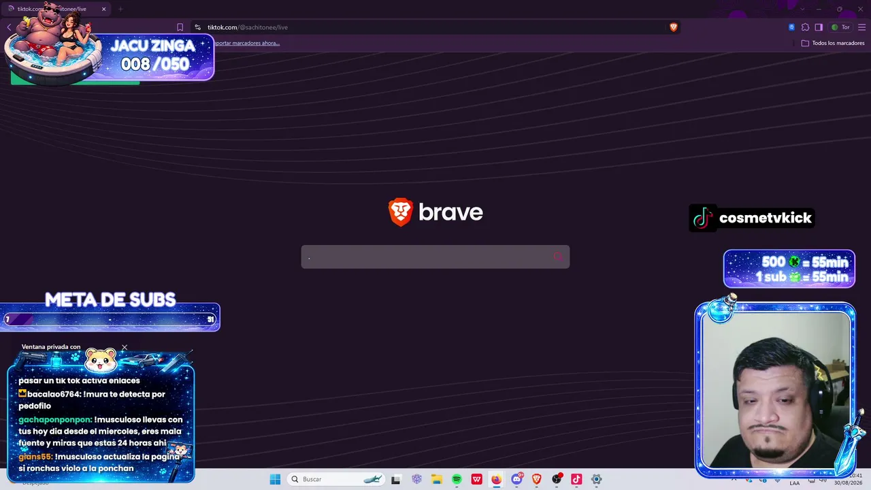Screen dimensions: 871x490
Task: Click the cosmetvkick TikTok label
Action: click(x=752, y=218)
